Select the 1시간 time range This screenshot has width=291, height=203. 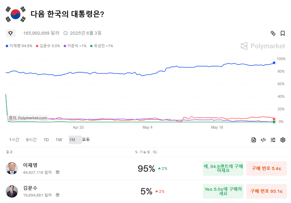tap(14, 140)
